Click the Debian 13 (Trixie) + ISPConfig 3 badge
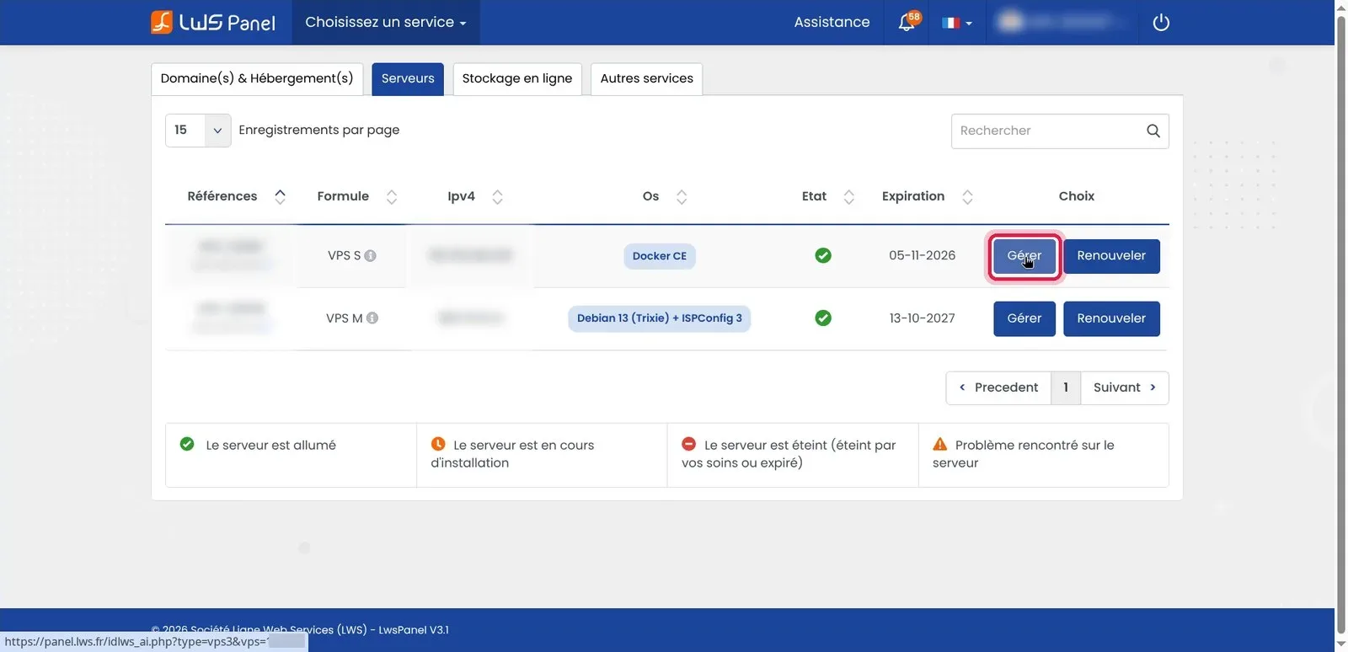The image size is (1348, 652). tap(660, 318)
